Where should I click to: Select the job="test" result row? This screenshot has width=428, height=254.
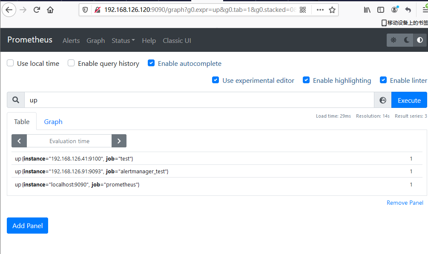[217, 158]
